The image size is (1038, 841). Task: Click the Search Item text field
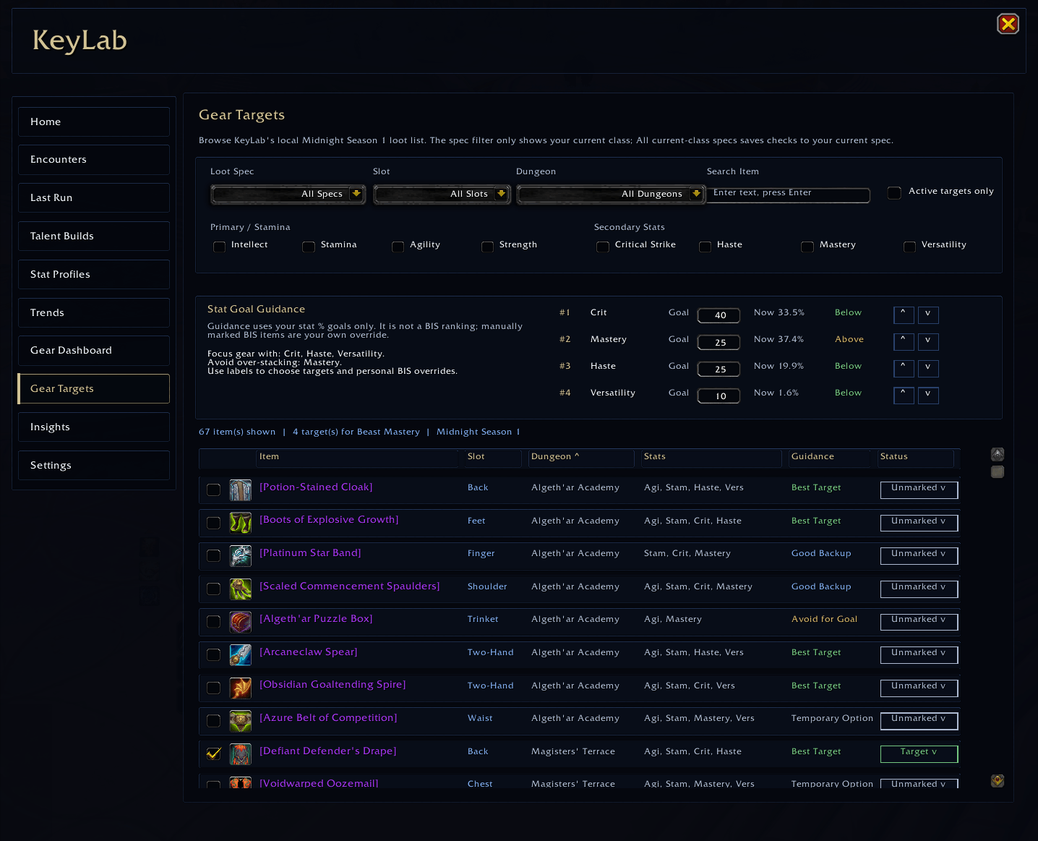(x=788, y=194)
